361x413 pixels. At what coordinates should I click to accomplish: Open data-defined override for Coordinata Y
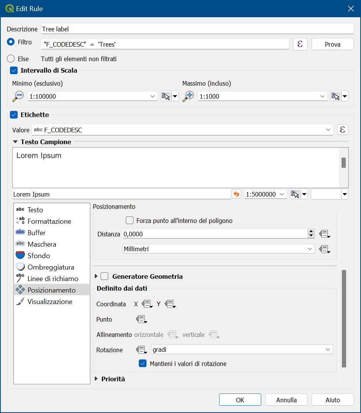pos(170,304)
